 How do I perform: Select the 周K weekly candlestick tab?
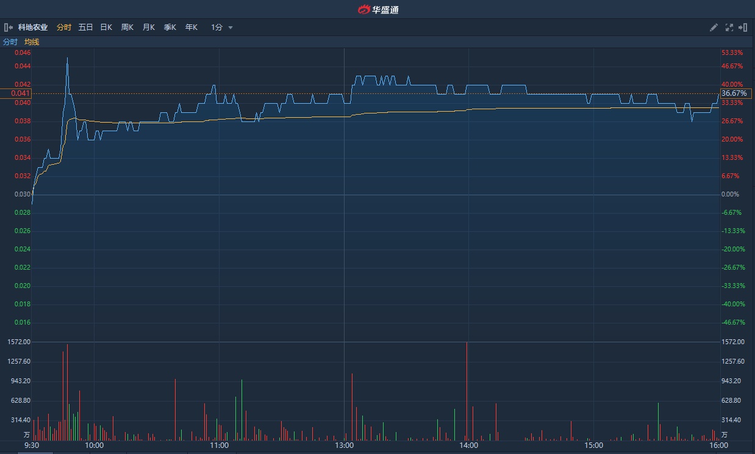127,27
